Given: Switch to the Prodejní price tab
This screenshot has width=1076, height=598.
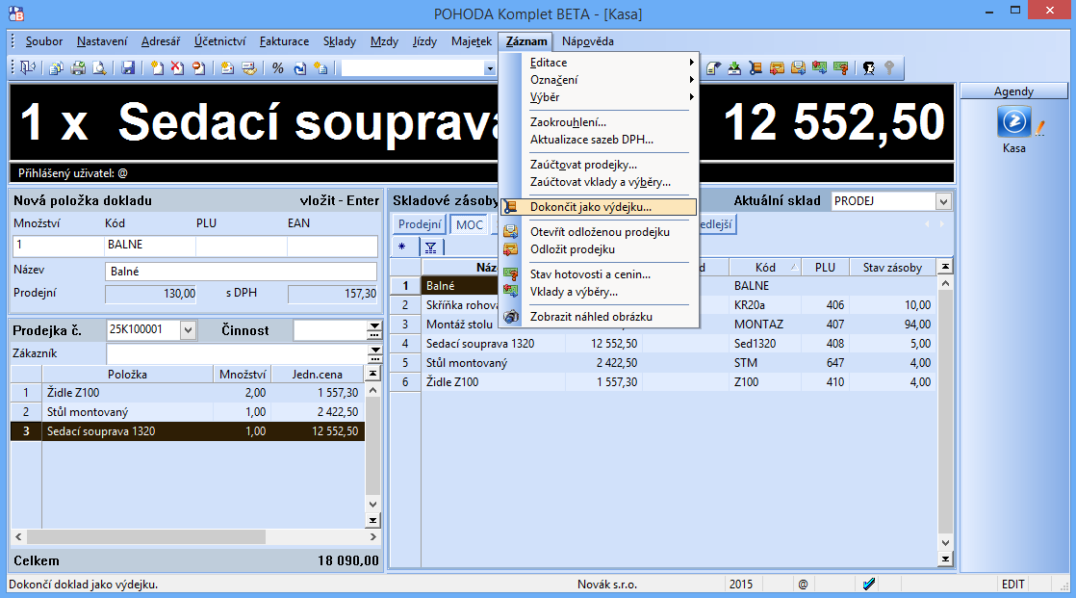Looking at the screenshot, I should [420, 224].
